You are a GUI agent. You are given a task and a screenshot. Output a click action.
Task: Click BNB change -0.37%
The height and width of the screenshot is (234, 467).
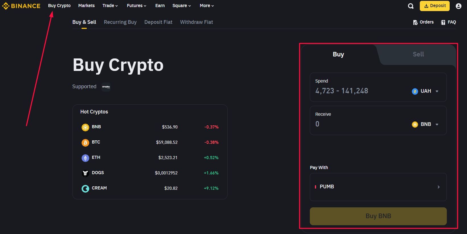click(211, 127)
